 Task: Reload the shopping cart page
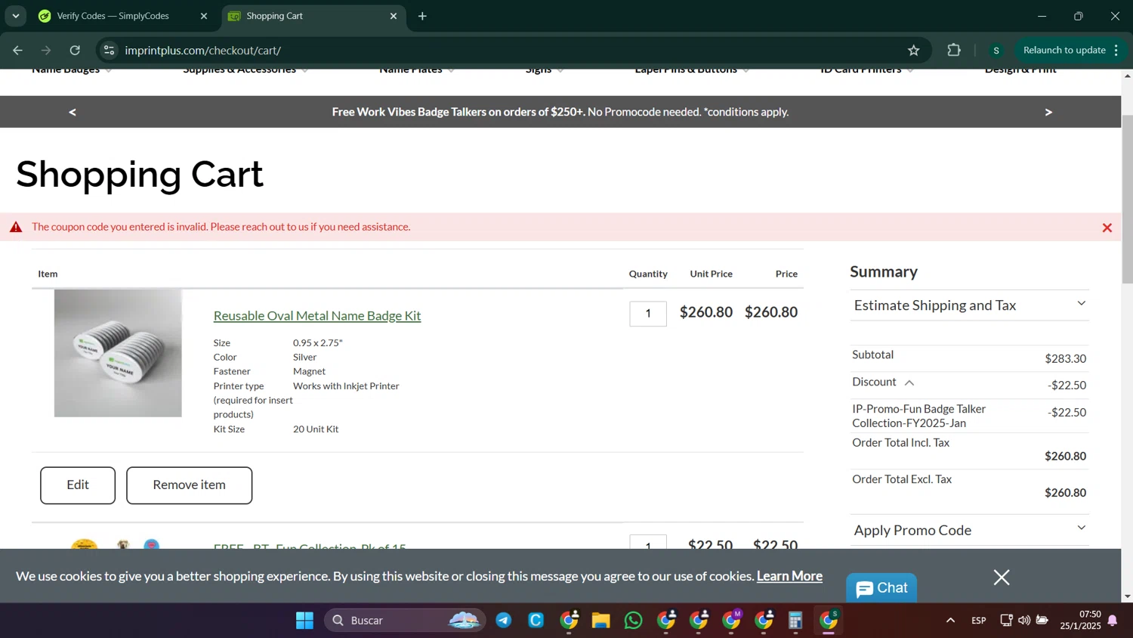(75, 50)
